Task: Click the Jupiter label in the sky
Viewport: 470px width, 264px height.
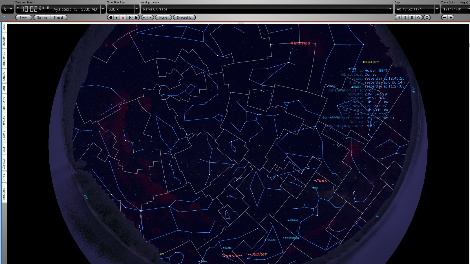Action: [x=259, y=254]
